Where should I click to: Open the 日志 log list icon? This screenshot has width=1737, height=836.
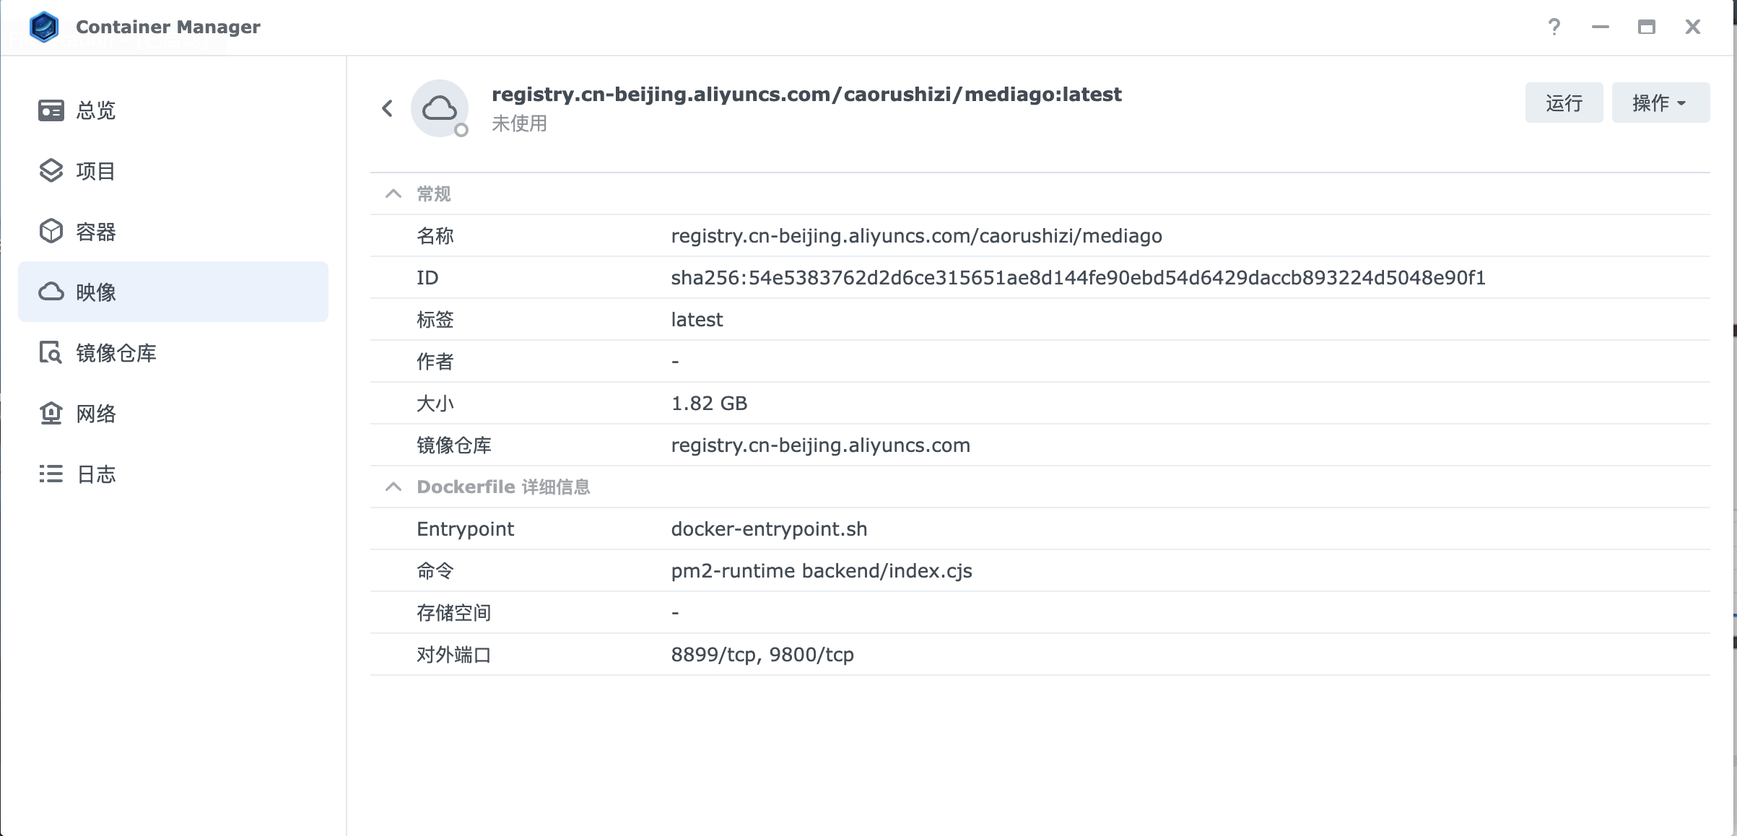[x=51, y=474]
